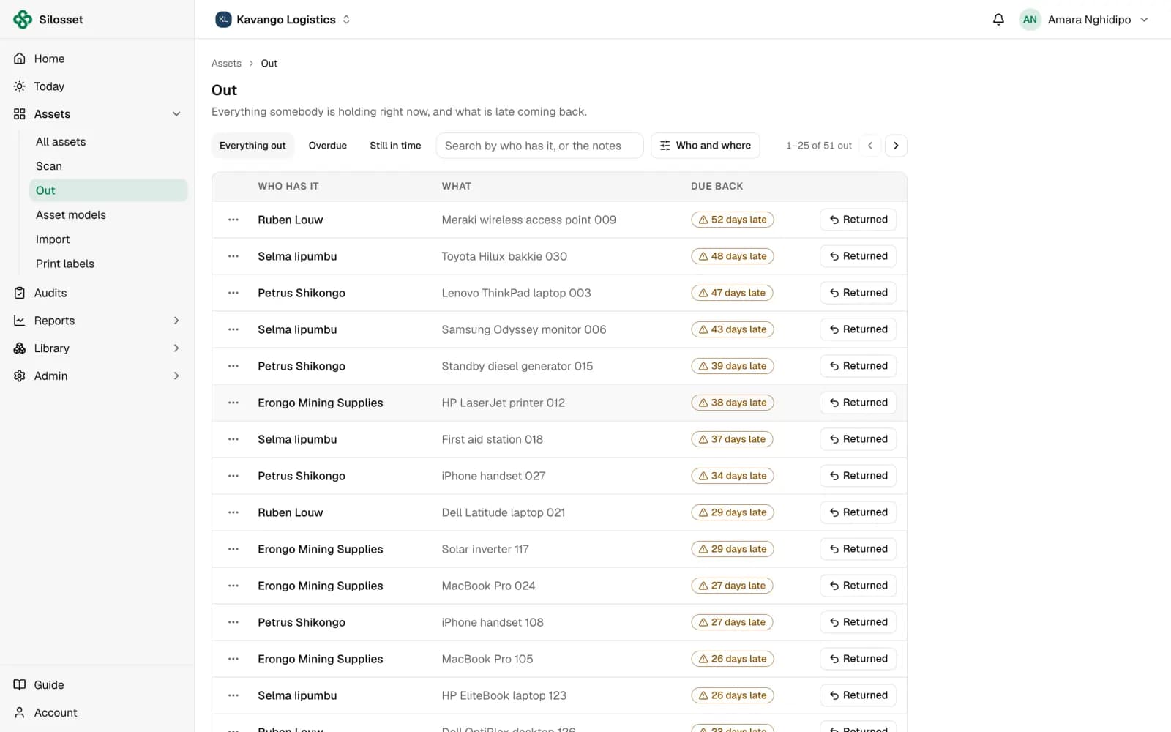Mark HP EliteBook laptop 123 as Returned
Screen dimensions: 1171x732
[x=858, y=695]
